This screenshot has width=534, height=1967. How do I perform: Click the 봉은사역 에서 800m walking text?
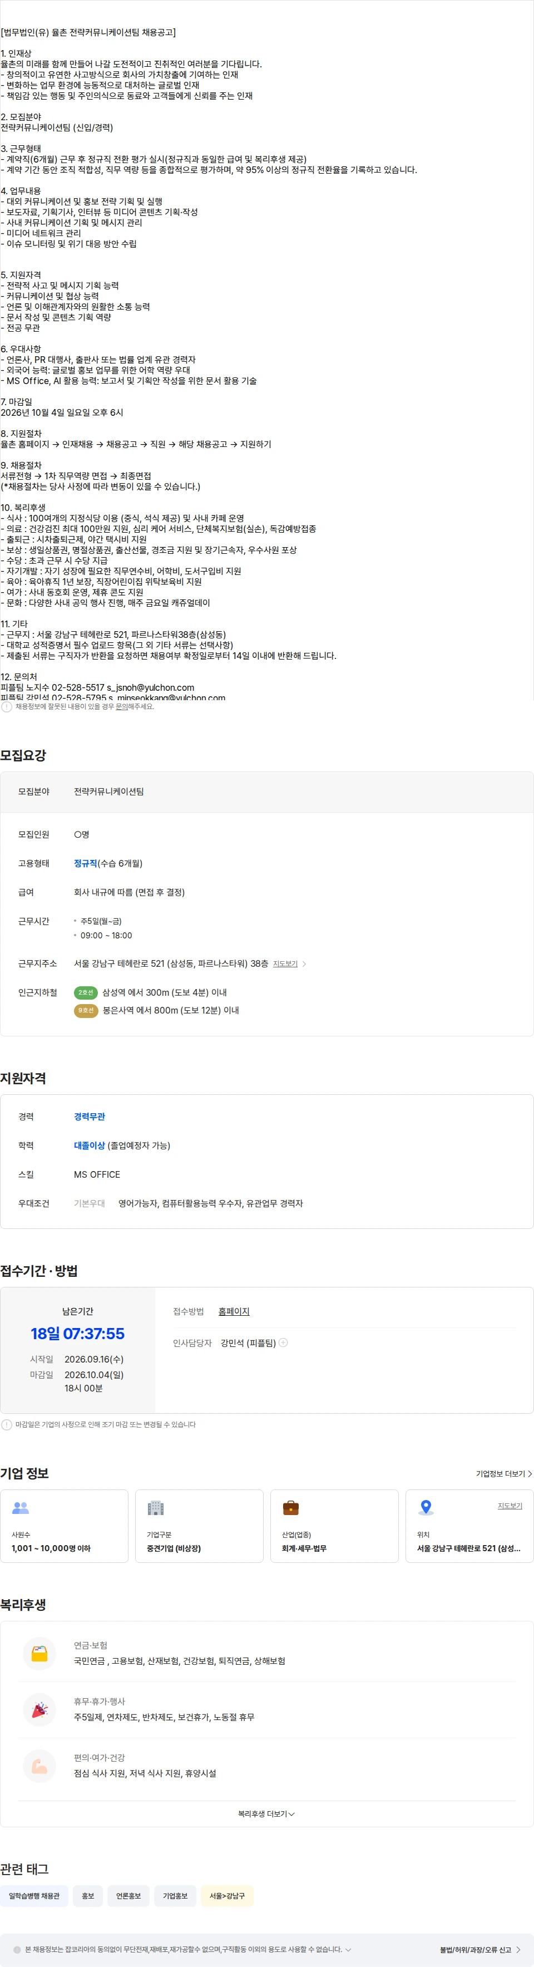coord(171,1010)
